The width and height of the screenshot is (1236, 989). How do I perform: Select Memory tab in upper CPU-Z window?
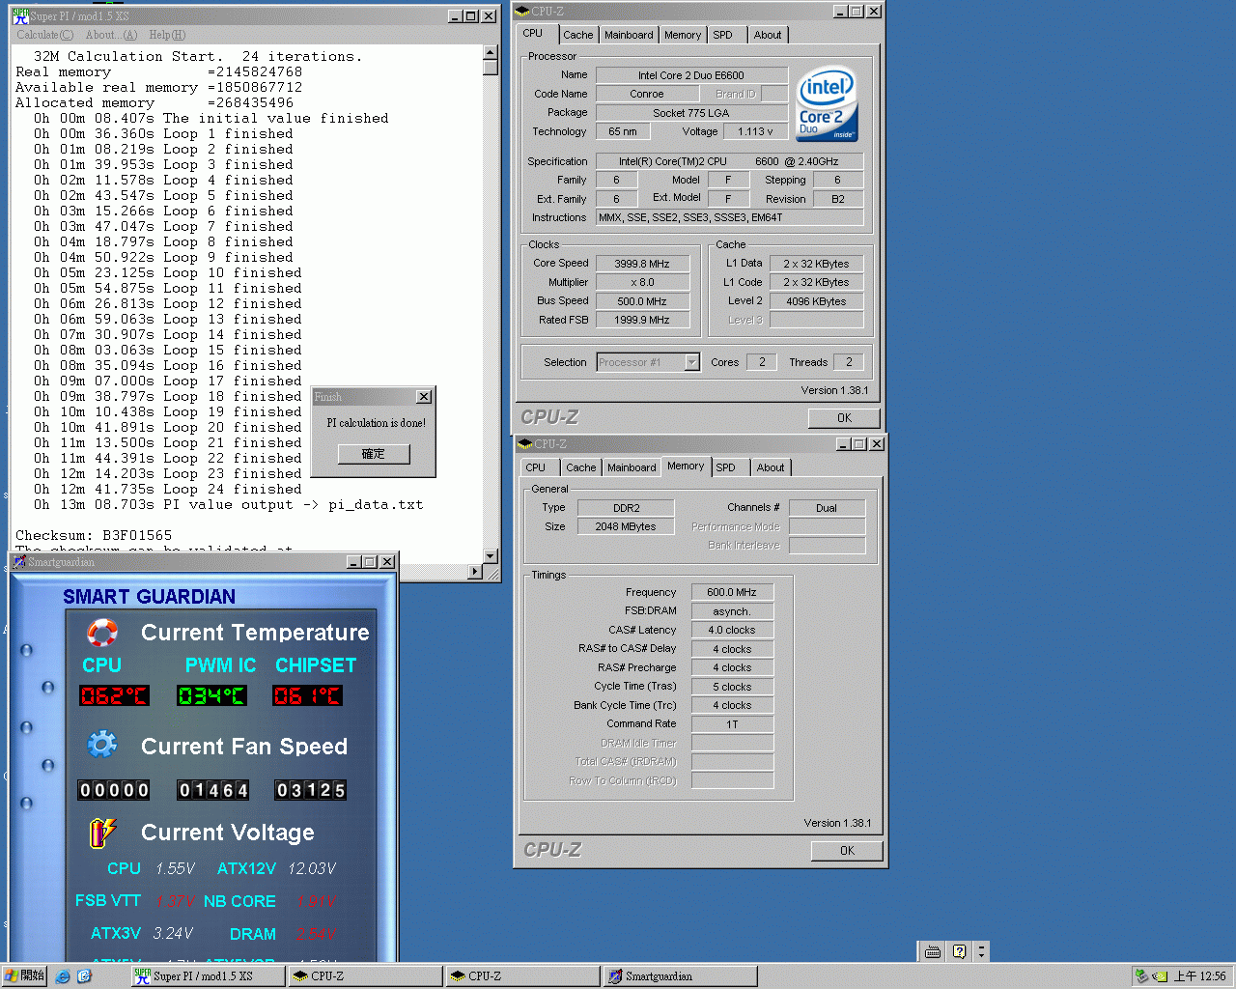(683, 35)
